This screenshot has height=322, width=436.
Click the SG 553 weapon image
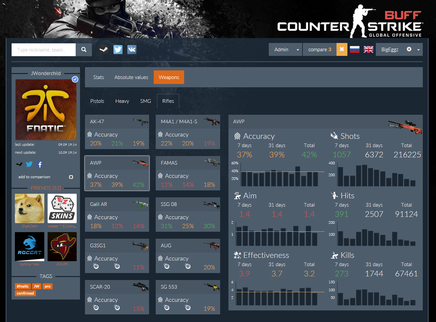(211, 287)
